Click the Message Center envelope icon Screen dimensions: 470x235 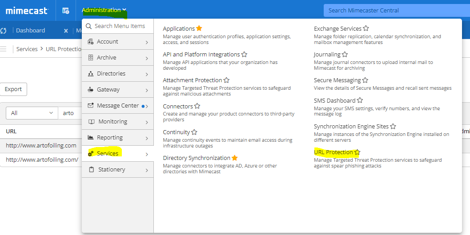(x=91, y=105)
